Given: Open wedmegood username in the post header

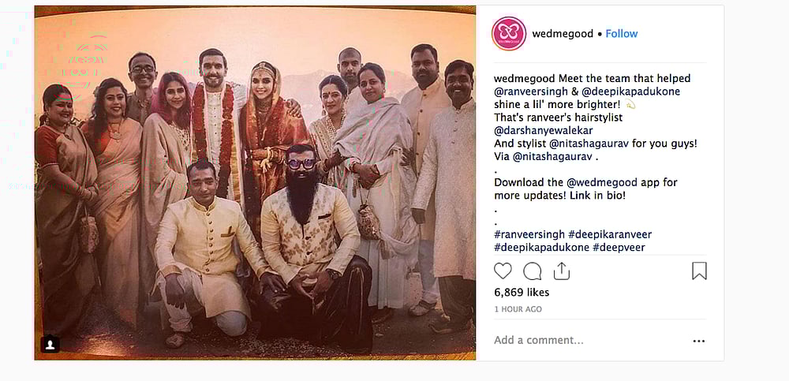Looking at the screenshot, I should (563, 34).
